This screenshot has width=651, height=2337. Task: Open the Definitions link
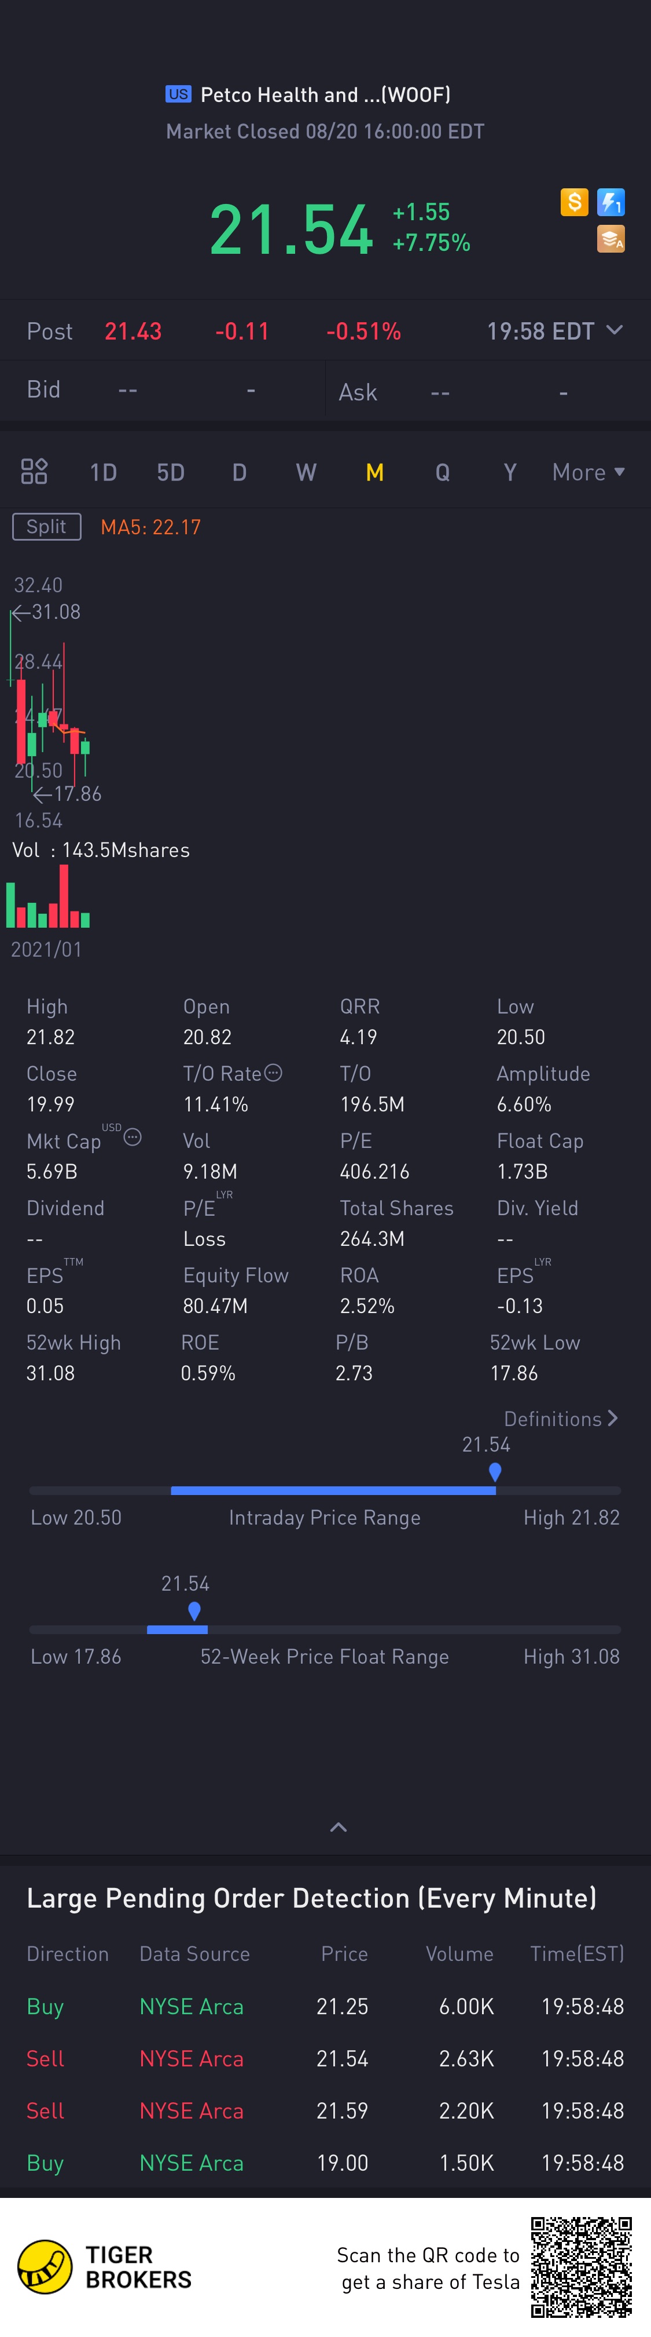(x=561, y=1419)
